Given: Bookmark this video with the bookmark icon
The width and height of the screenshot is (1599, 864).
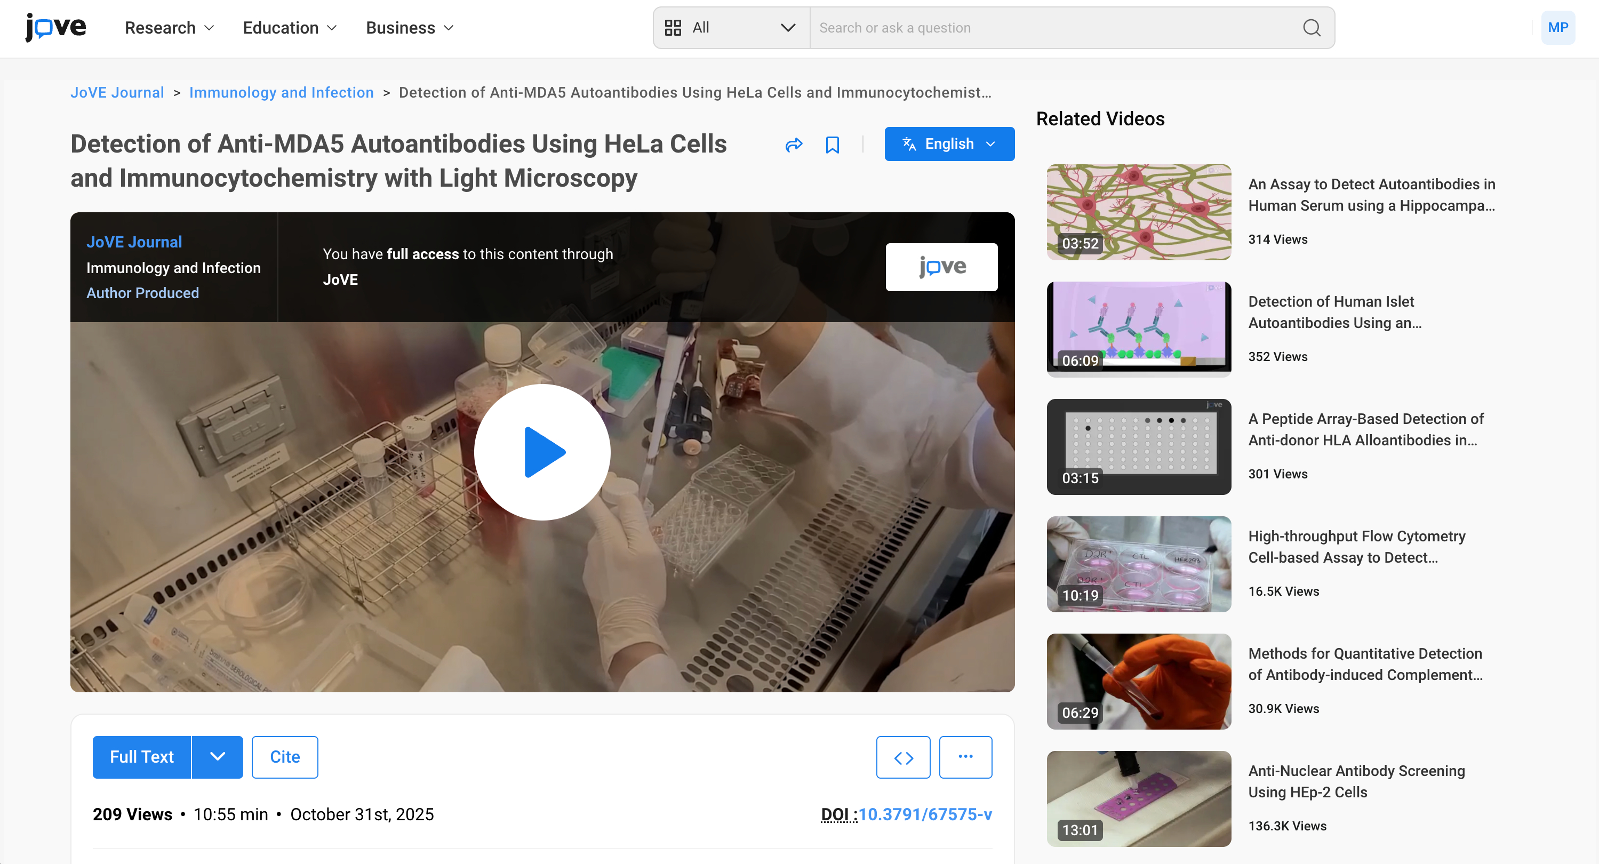Looking at the screenshot, I should coord(833,145).
